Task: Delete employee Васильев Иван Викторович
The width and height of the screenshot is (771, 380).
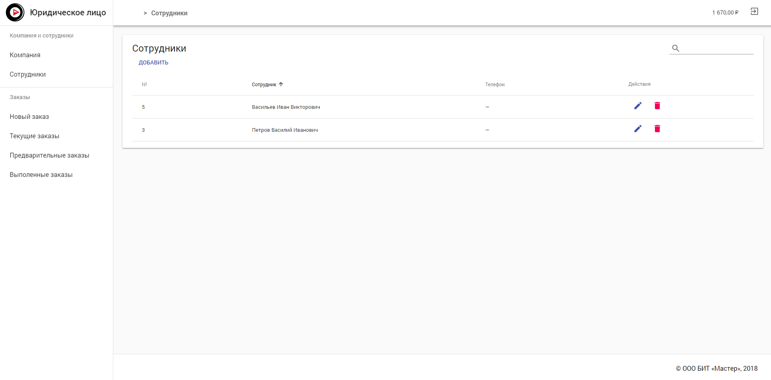Action: pos(657,106)
